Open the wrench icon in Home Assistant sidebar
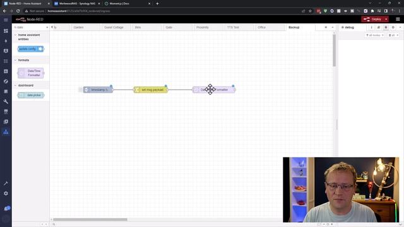The image size is (404, 227). [6, 102]
